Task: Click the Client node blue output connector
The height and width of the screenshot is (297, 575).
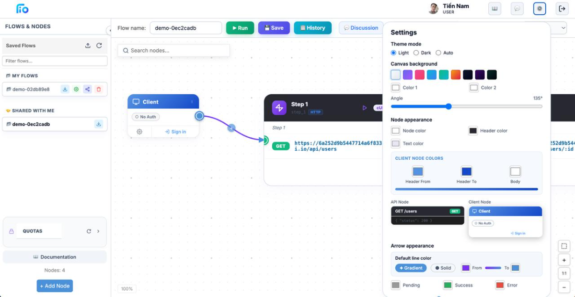Action: pos(199,116)
